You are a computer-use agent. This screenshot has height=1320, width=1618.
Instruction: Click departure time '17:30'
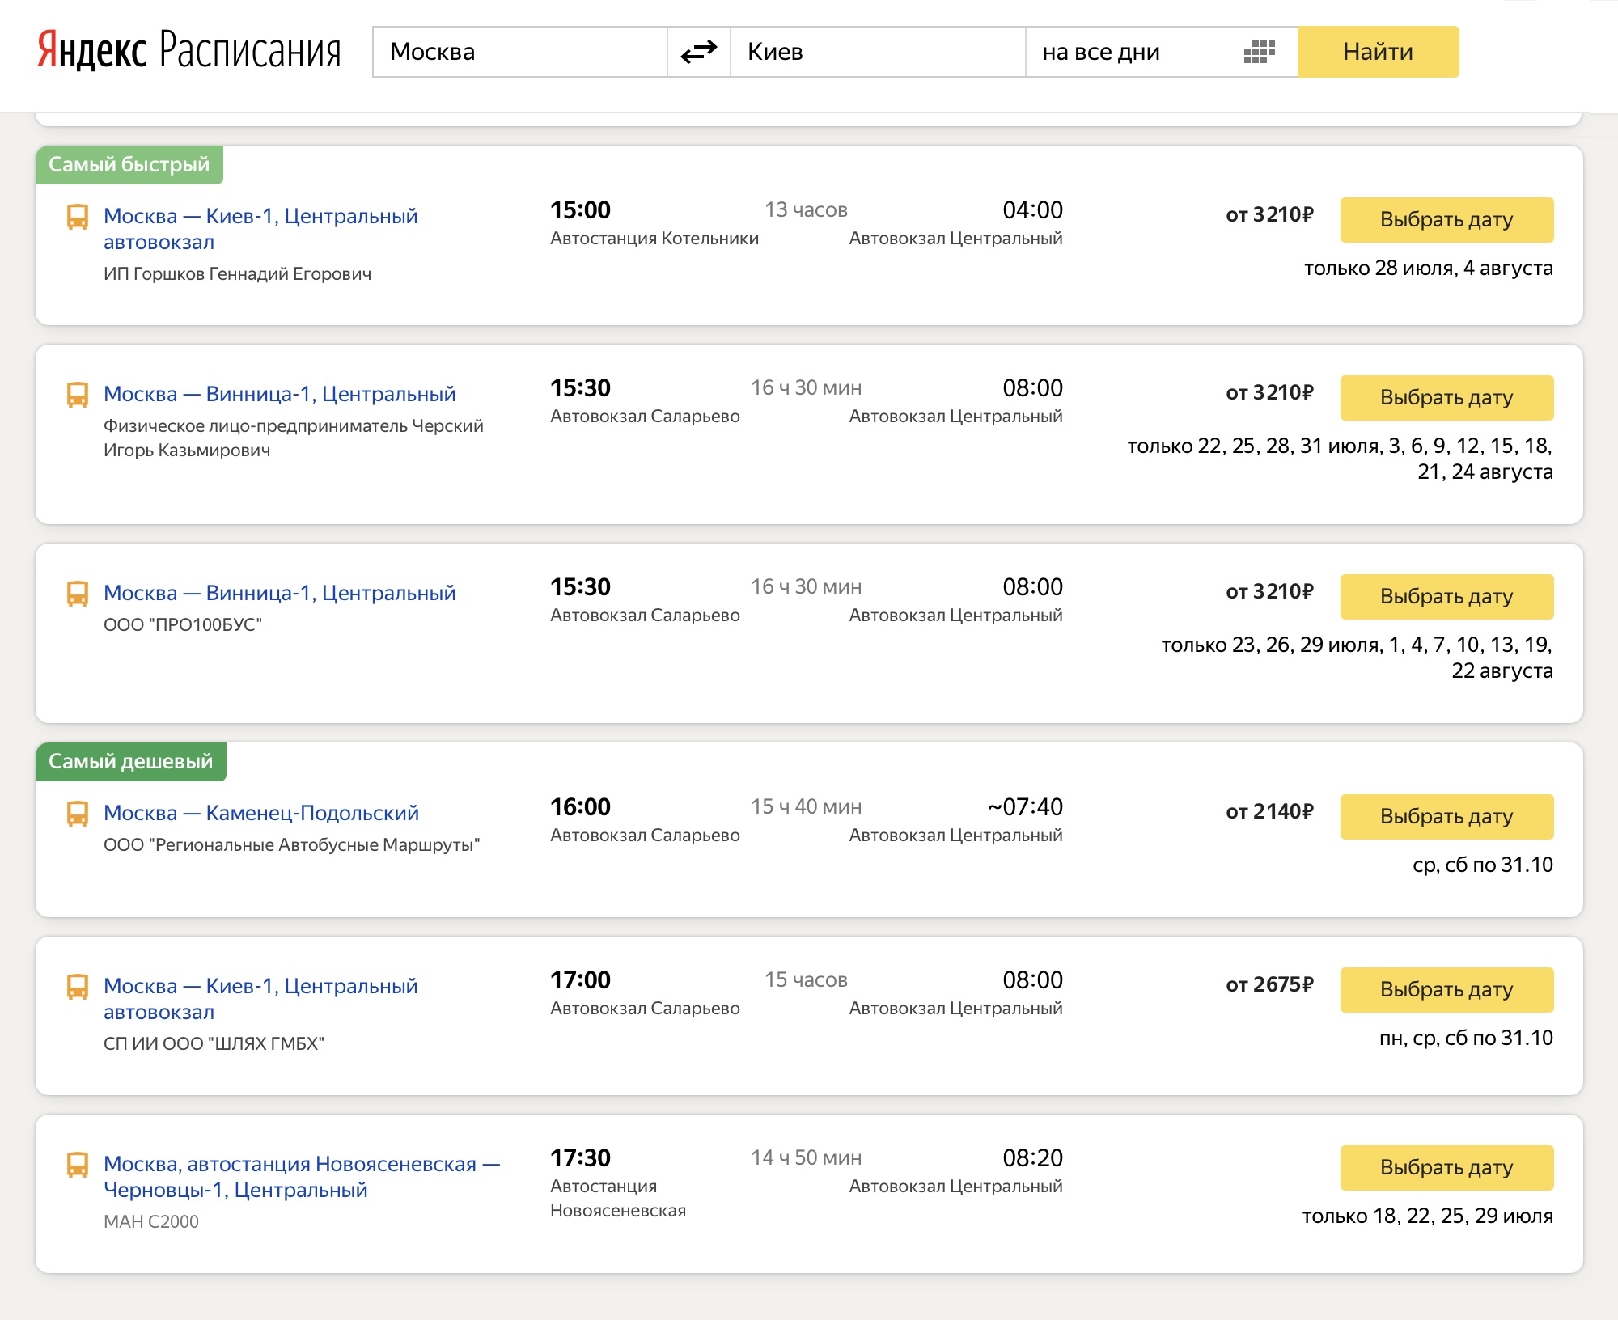pos(581,1158)
